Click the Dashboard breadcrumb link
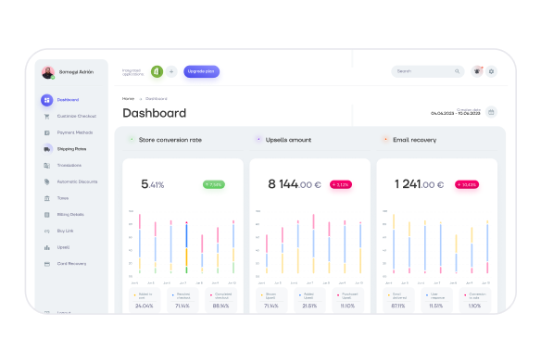The image size is (541, 363). (x=157, y=99)
